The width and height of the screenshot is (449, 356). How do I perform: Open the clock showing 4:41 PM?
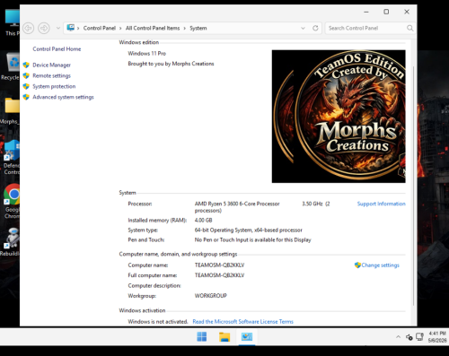pos(437,337)
